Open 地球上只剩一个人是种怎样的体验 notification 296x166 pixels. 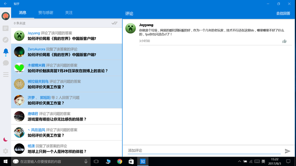click(x=67, y=149)
